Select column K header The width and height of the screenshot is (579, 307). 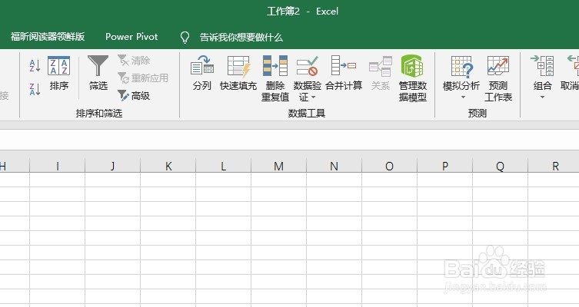click(x=168, y=166)
